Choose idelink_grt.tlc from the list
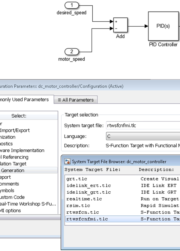 [x=85, y=192]
